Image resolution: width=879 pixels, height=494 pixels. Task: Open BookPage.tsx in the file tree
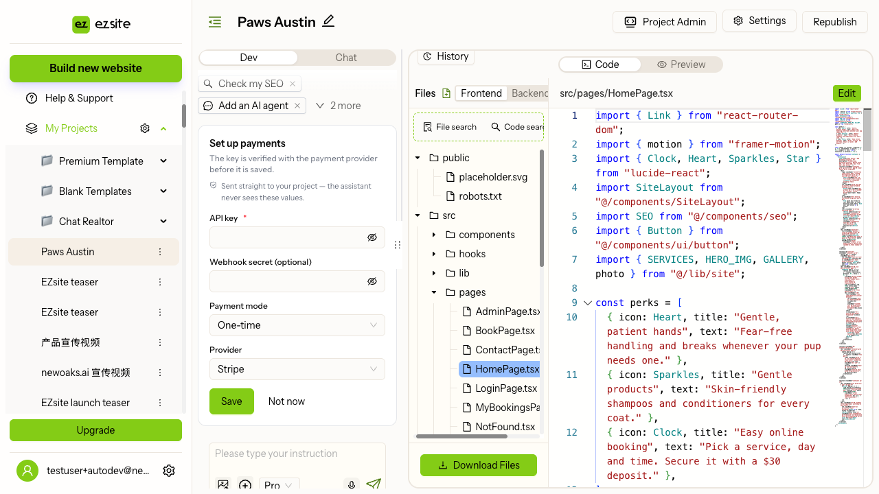[x=505, y=331]
